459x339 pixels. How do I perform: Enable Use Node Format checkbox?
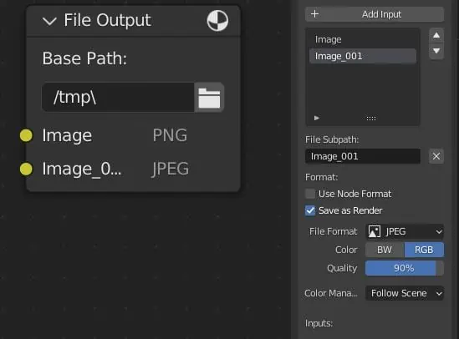click(x=310, y=194)
